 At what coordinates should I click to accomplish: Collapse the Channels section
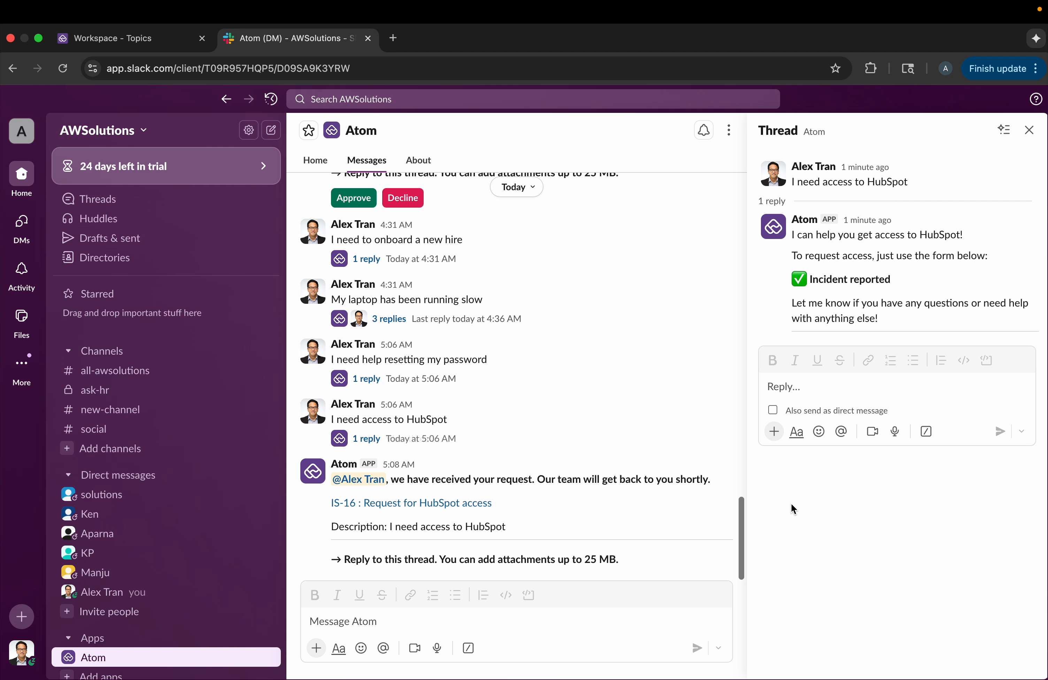click(x=68, y=351)
